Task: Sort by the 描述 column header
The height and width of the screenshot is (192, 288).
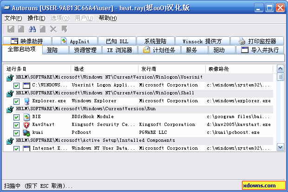Action: point(105,69)
